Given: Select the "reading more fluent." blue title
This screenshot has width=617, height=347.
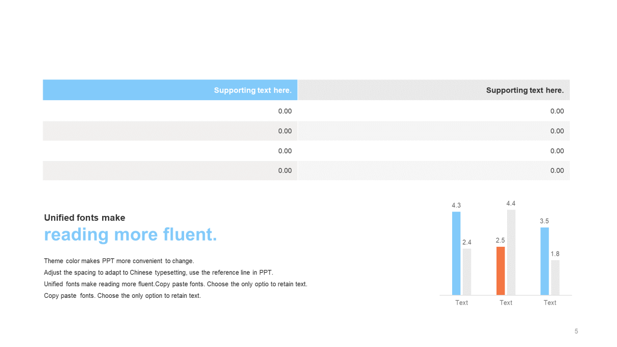Looking at the screenshot, I should pyautogui.click(x=131, y=235).
